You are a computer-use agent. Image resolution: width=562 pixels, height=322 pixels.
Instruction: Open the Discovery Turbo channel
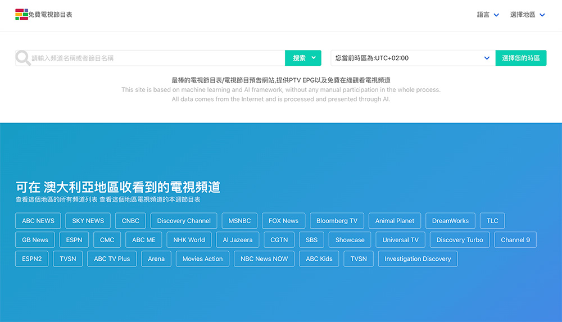(460, 239)
